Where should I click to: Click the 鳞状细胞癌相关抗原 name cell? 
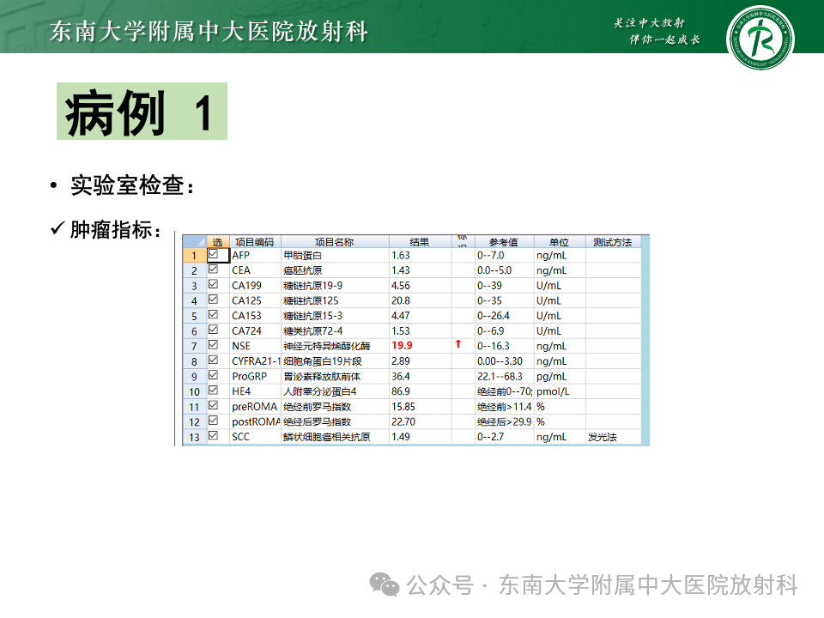click(x=335, y=437)
